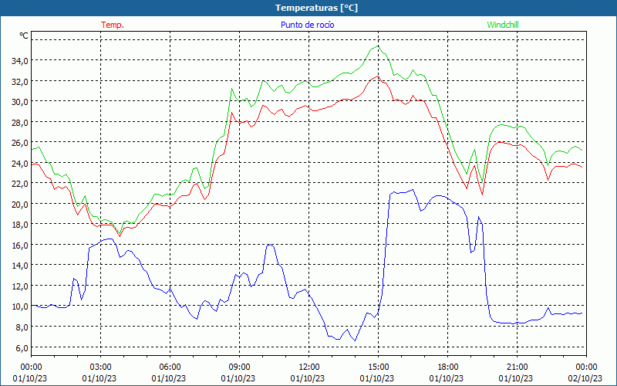Viewport: 617px width, 386px height.
Task: Click the 6,0 y-axis value
Action: coord(22,347)
